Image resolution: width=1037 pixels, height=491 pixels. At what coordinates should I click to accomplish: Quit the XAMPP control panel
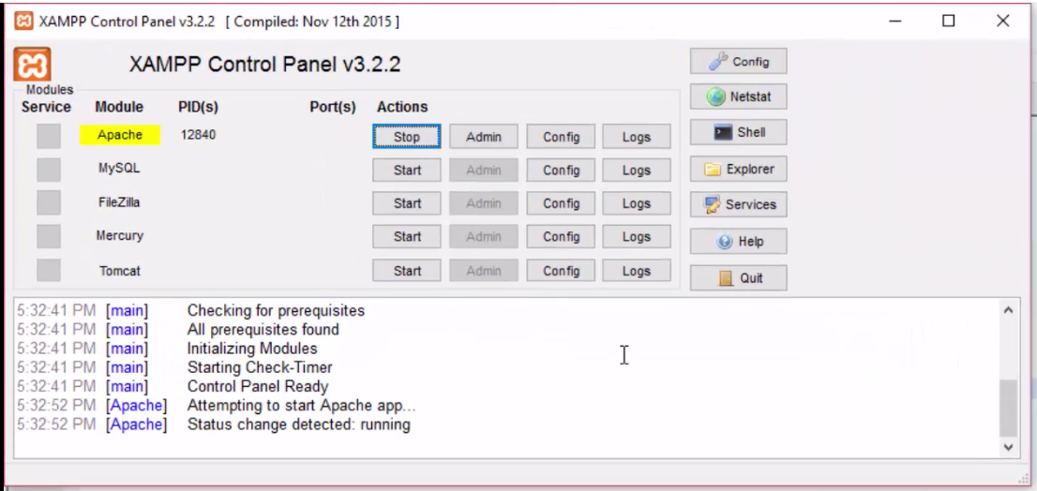click(738, 278)
